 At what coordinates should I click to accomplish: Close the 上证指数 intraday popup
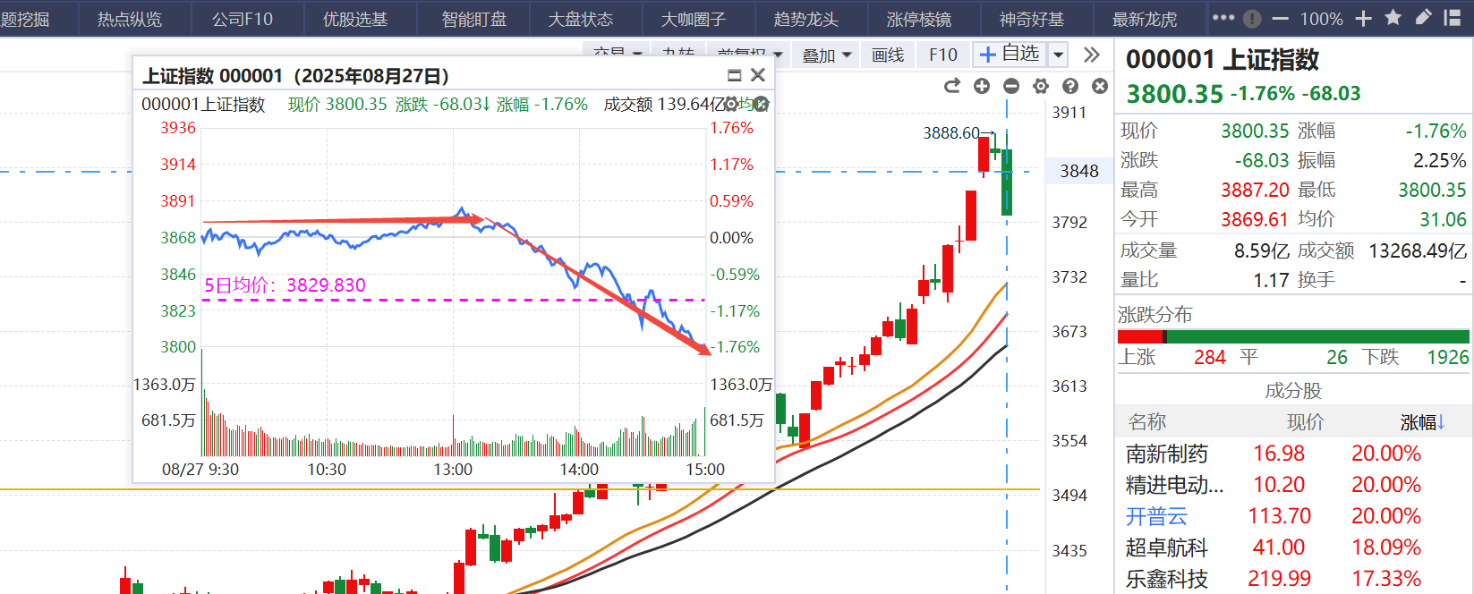(758, 75)
